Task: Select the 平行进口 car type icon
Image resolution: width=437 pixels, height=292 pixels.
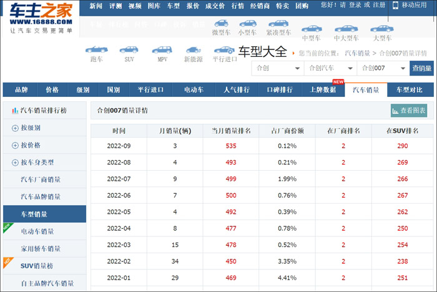Action: point(224,50)
